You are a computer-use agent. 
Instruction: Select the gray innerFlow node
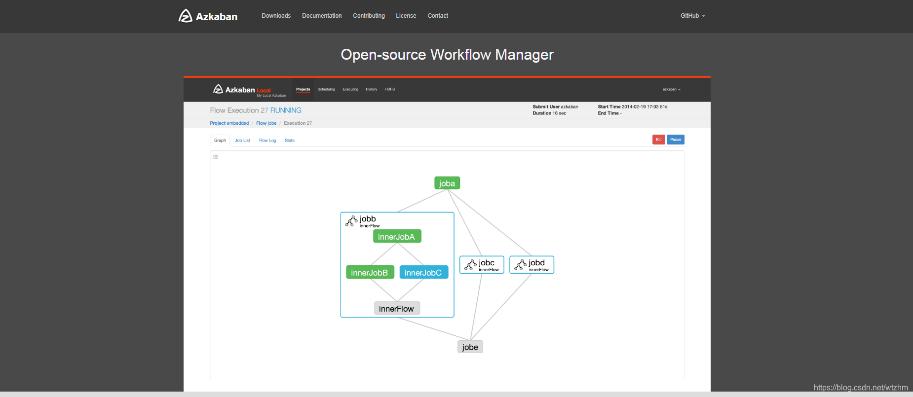coord(397,308)
